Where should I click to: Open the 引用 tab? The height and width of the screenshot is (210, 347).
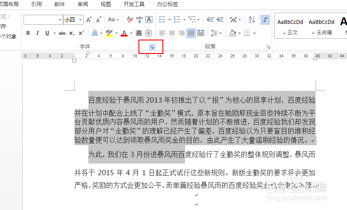click(x=37, y=4)
